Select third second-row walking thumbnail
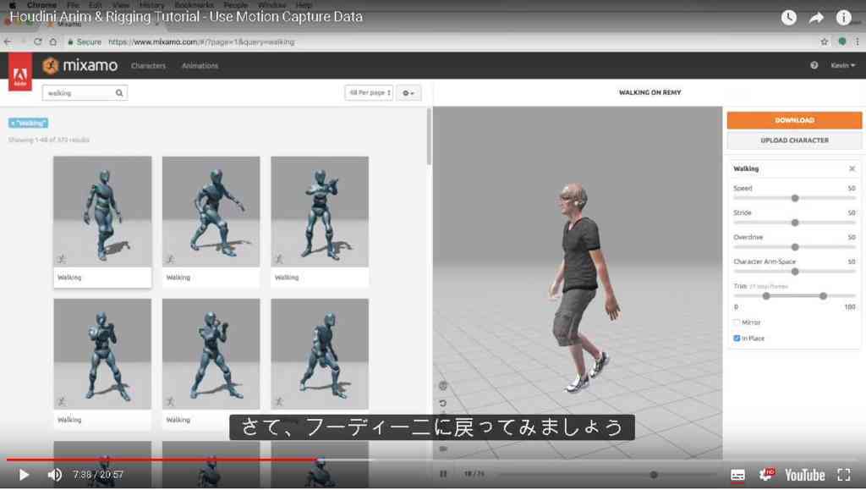The image size is (866, 490). coord(320,354)
